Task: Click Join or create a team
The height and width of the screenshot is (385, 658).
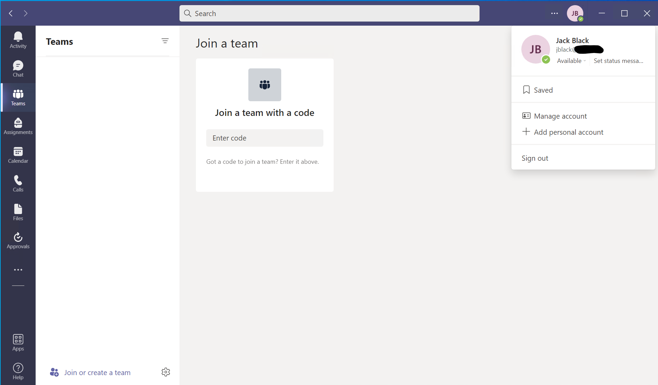Action: [x=97, y=372]
